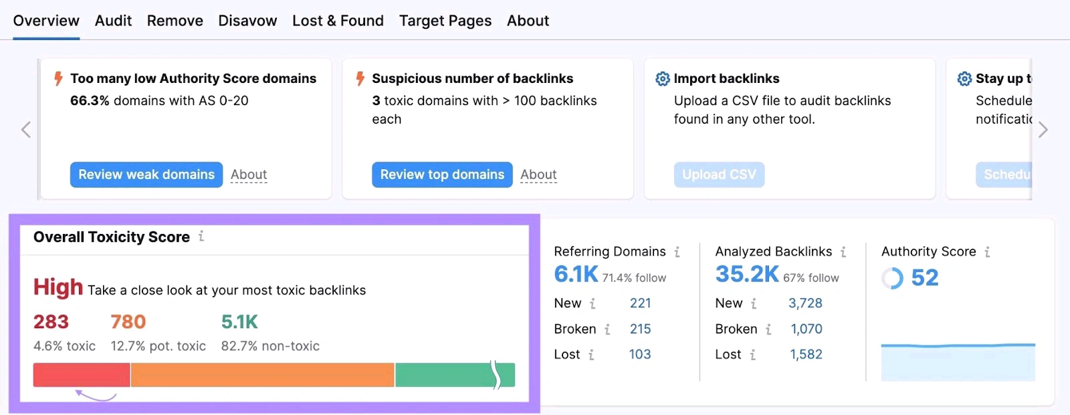
Task: Click the red toxic bar segment
Action: (x=82, y=375)
